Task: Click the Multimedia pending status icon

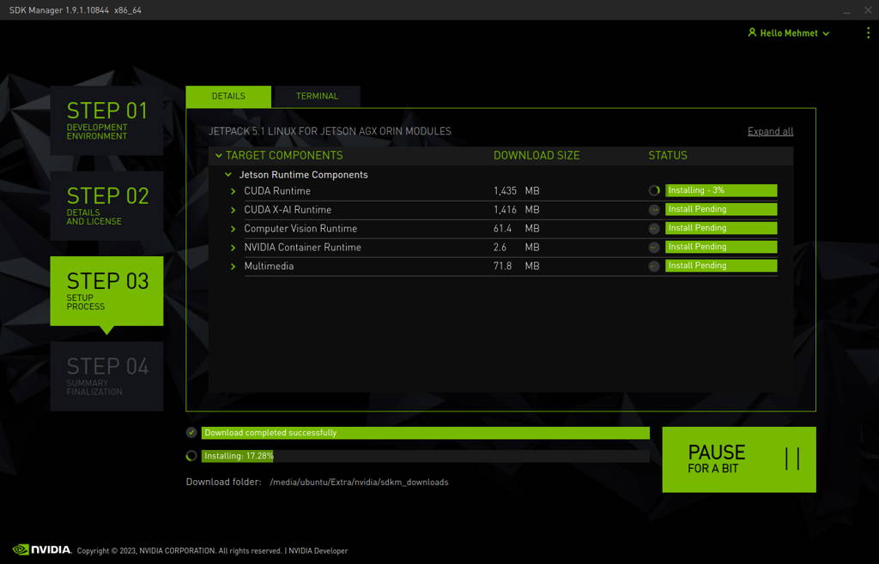Action: [653, 266]
